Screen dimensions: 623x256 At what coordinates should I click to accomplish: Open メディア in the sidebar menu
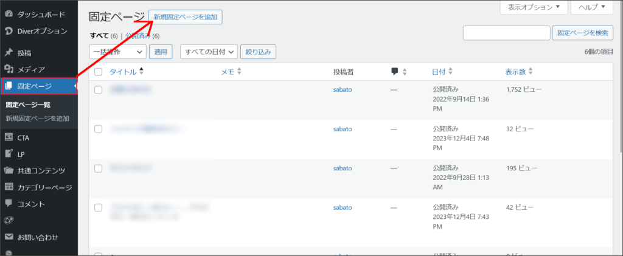(x=31, y=69)
